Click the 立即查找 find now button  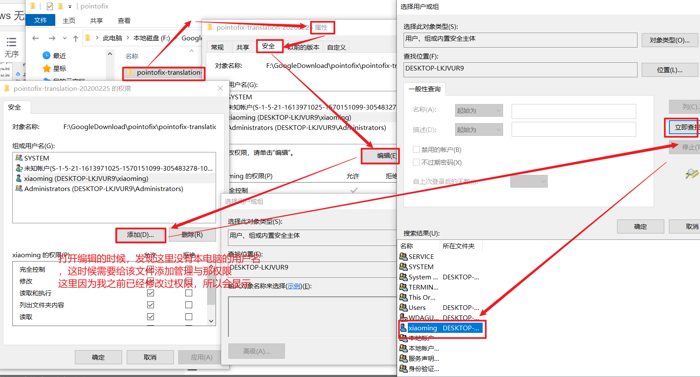tap(685, 127)
